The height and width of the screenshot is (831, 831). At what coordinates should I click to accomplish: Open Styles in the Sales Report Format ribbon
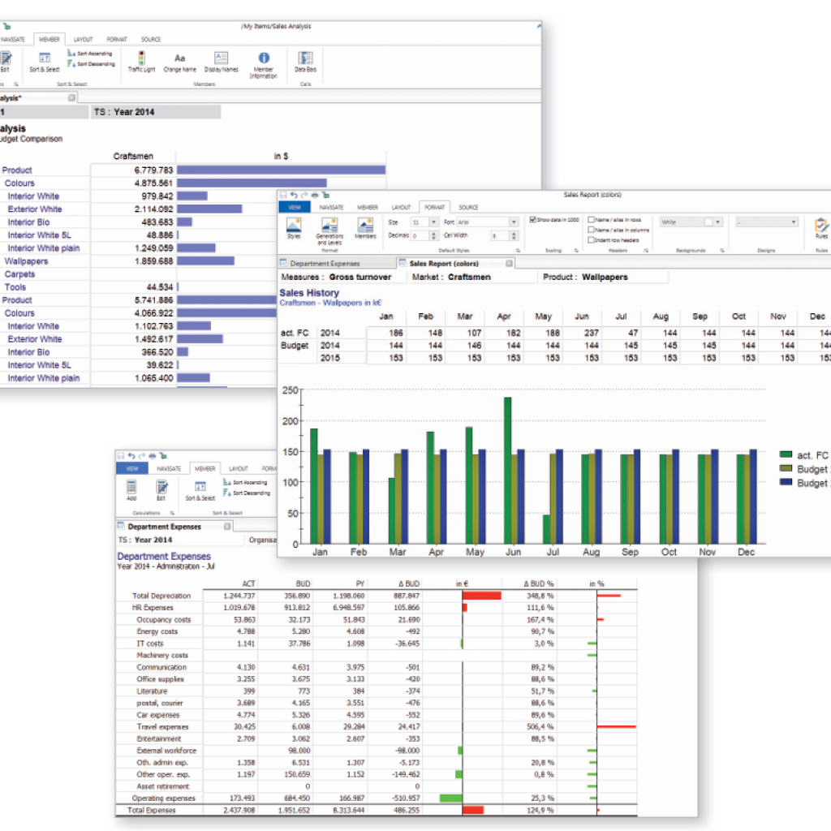point(294,226)
